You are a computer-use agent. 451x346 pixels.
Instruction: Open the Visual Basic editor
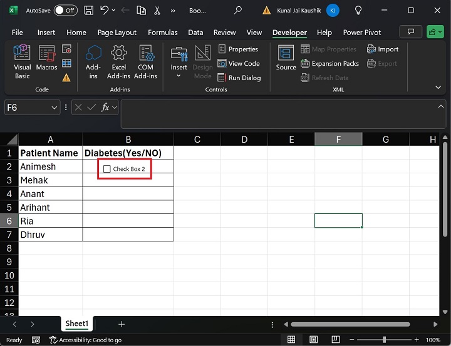tap(22, 61)
